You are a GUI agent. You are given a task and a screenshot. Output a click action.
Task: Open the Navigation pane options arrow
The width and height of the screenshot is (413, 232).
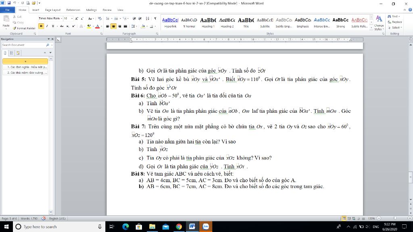pyautogui.click(x=48, y=39)
